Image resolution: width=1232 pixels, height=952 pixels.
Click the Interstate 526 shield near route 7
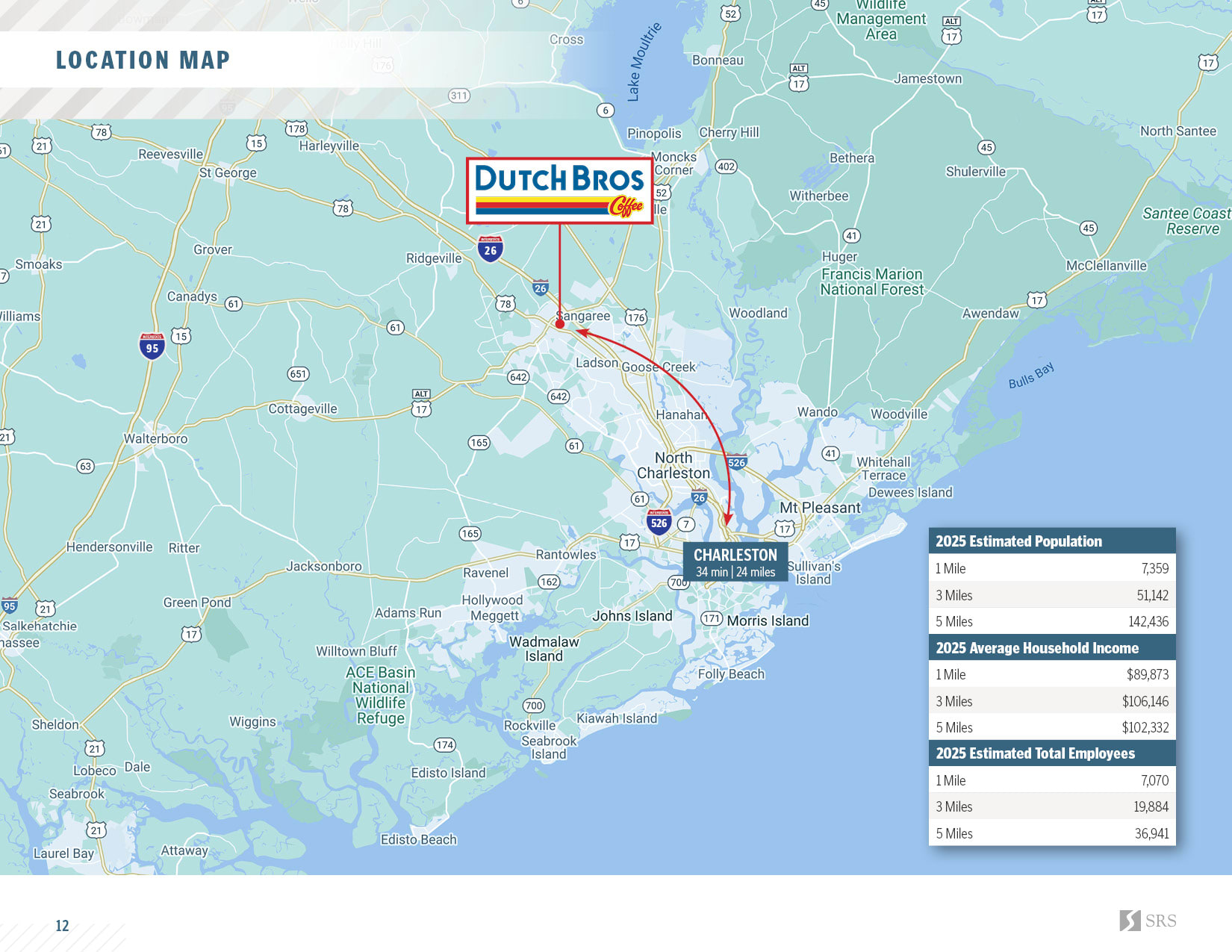[659, 522]
